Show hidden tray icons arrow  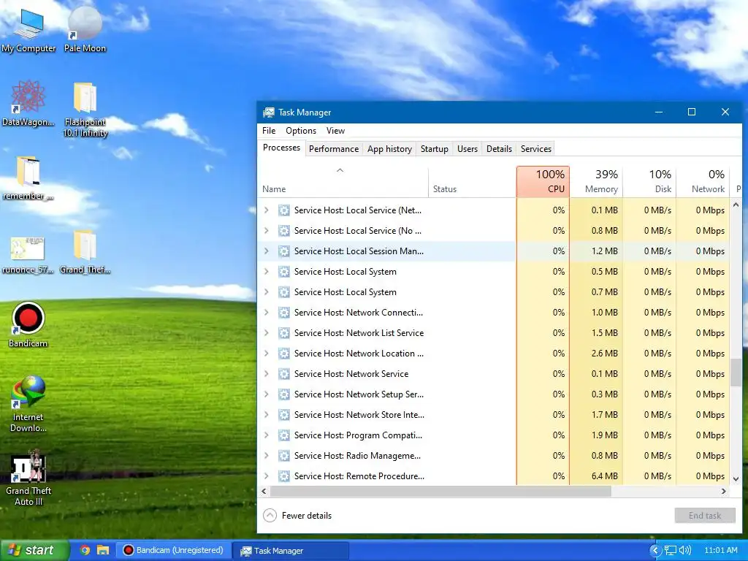(655, 550)
